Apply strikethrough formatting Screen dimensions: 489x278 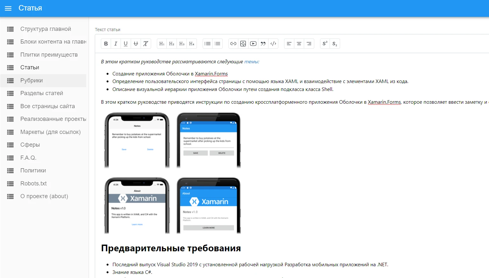coord(136,44)
